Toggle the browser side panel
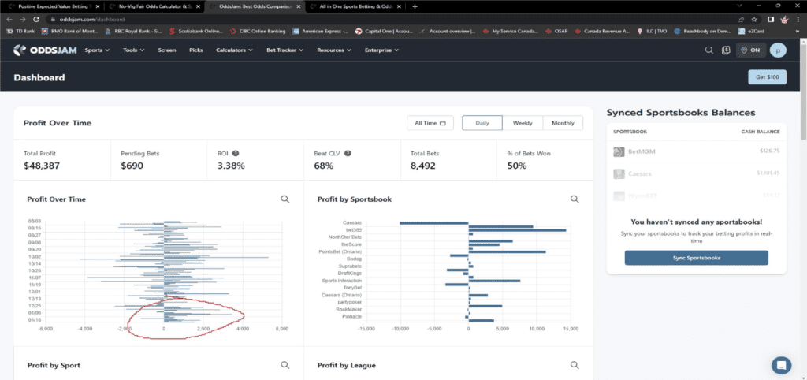Screen dimensions: 807x380 [771, 19]
